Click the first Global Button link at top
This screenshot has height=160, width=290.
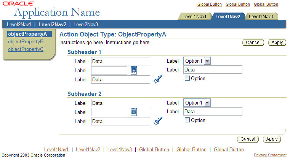[209, 4]
